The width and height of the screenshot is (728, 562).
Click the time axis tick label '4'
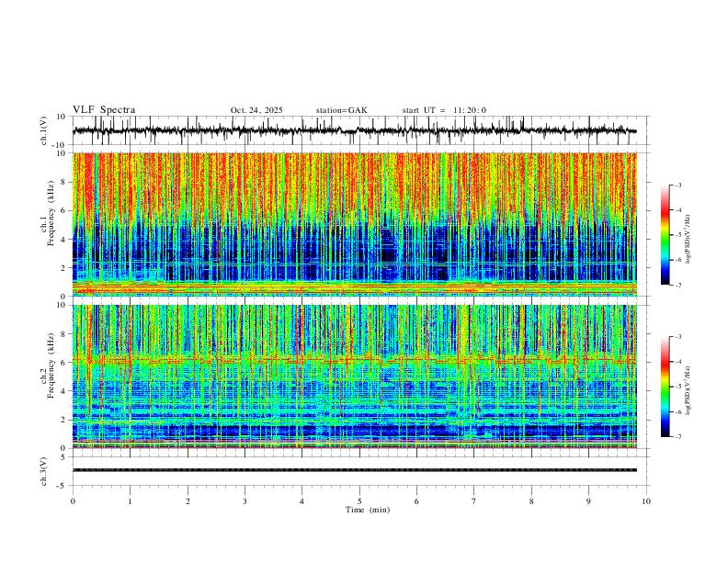[301, 501]
